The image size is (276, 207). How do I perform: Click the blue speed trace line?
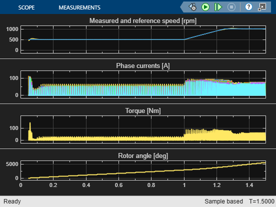coord(105,39)
